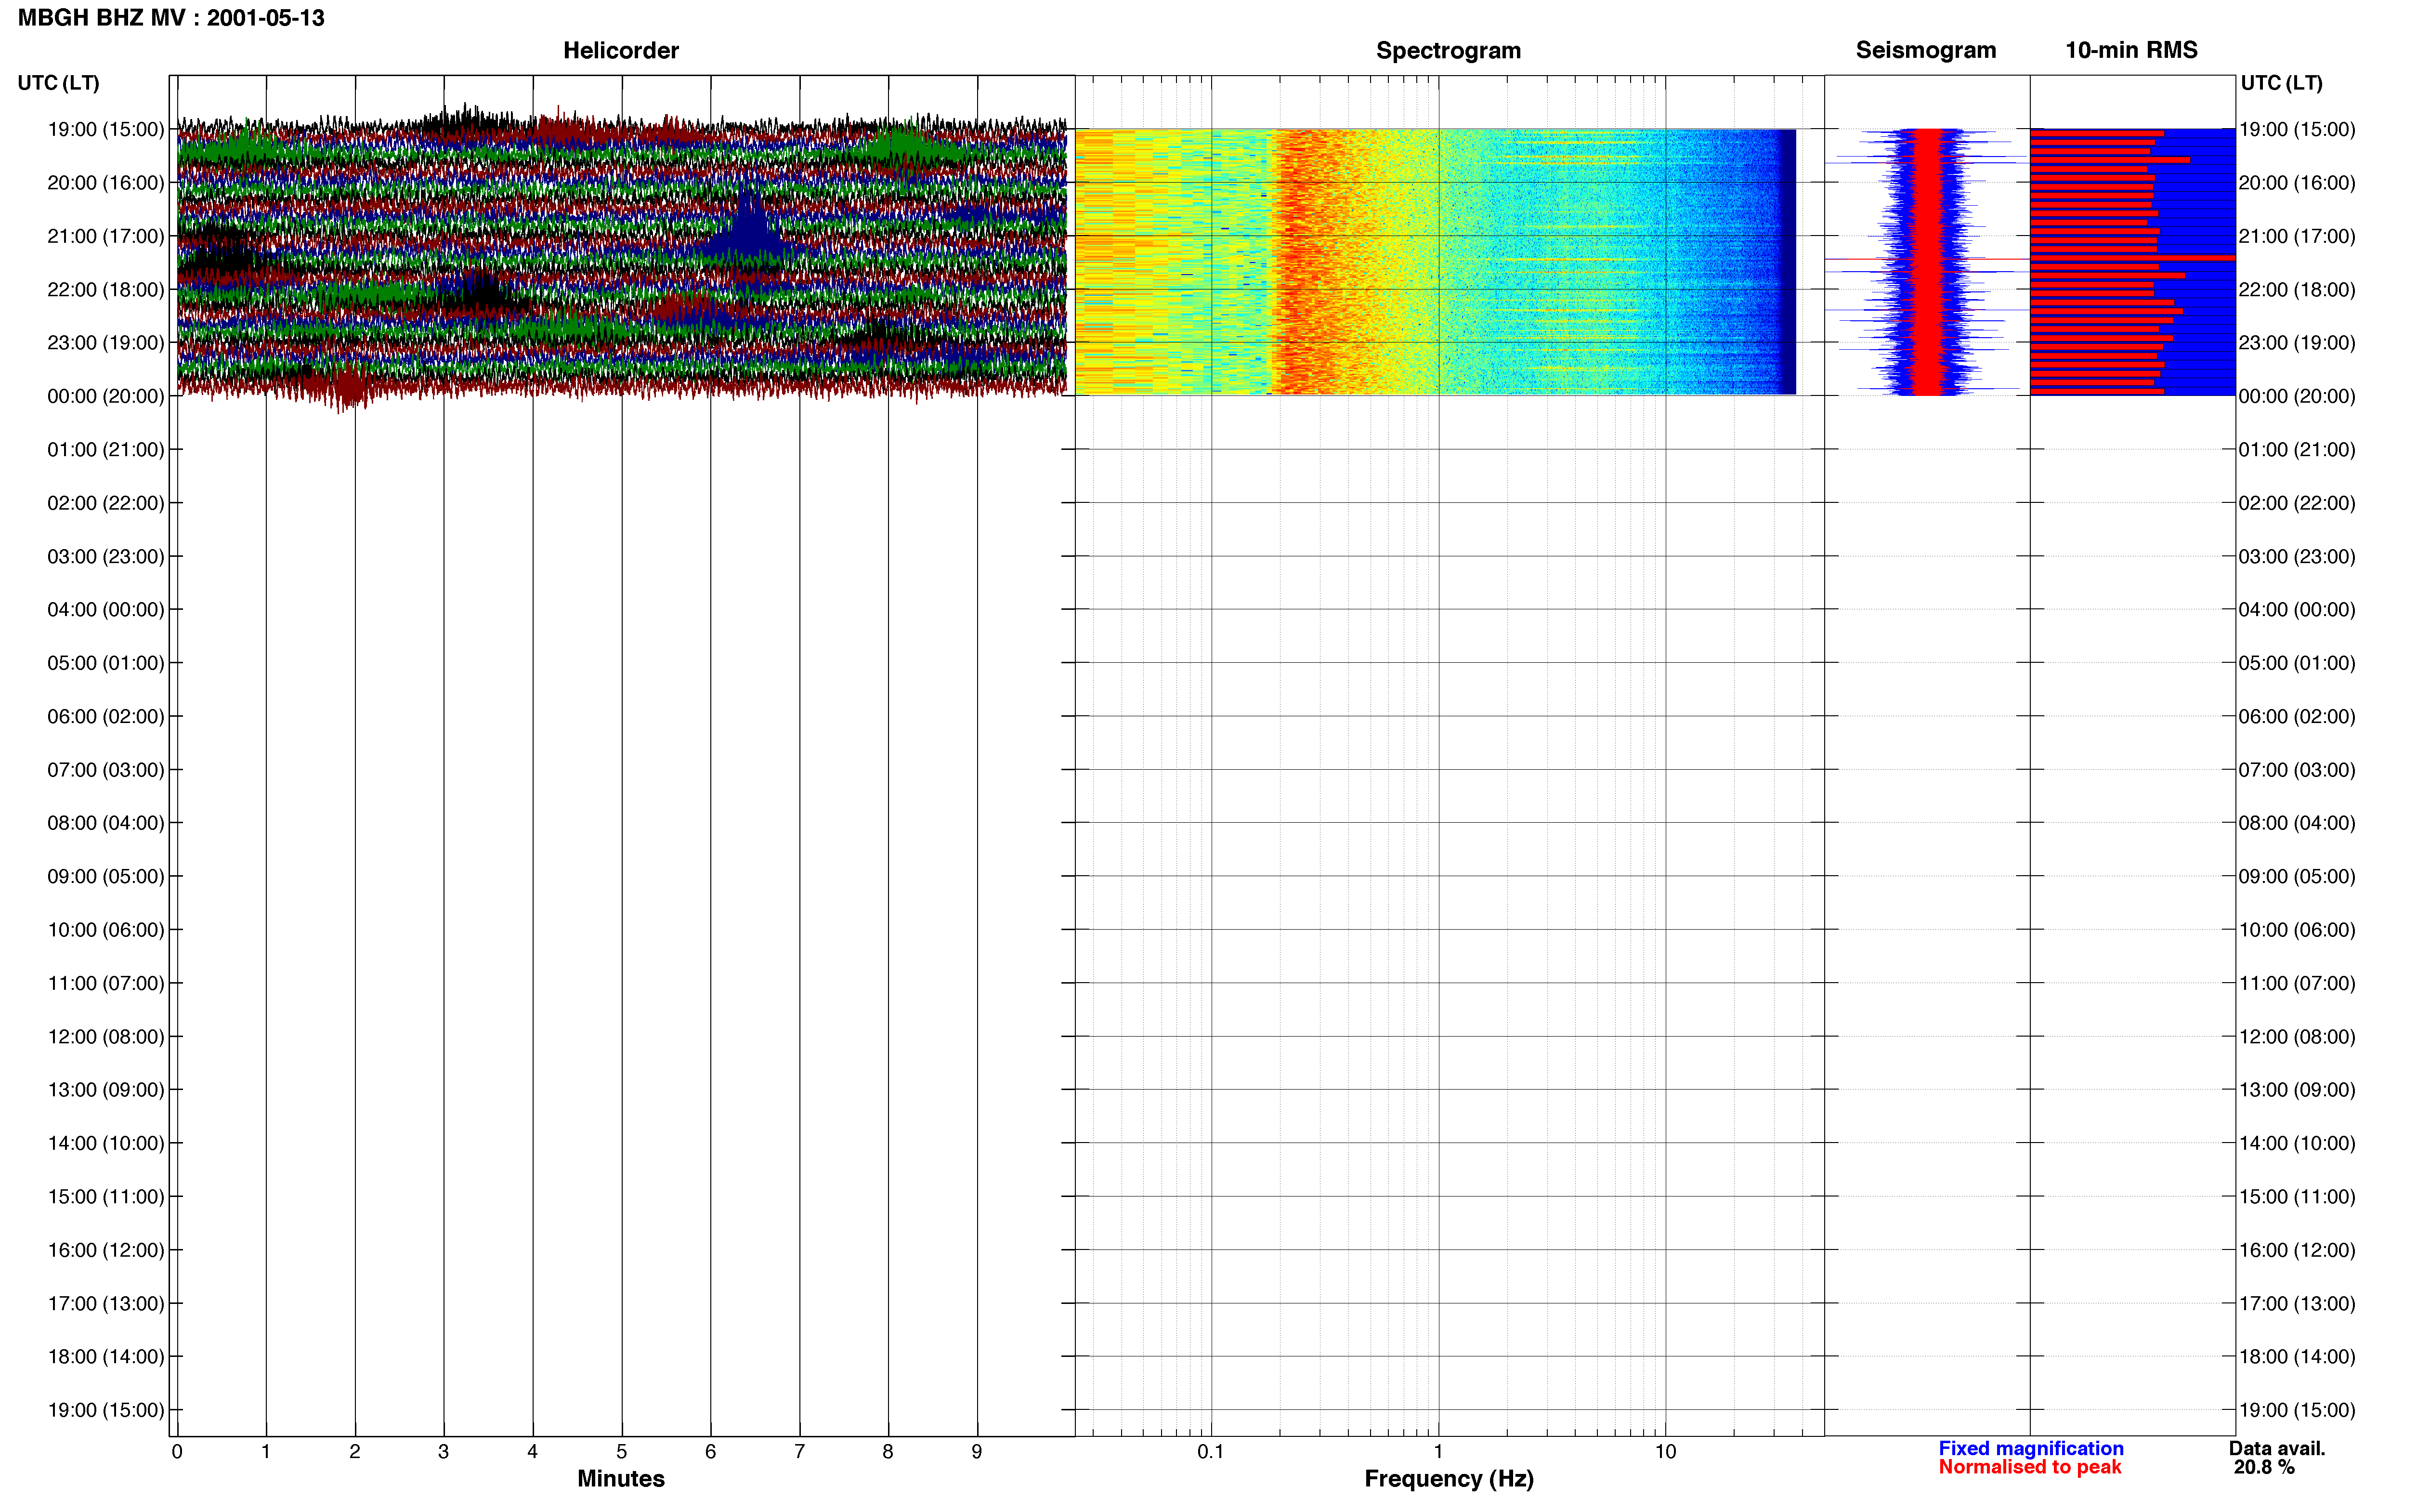Select the Spectrogram panel heading

1449,50
